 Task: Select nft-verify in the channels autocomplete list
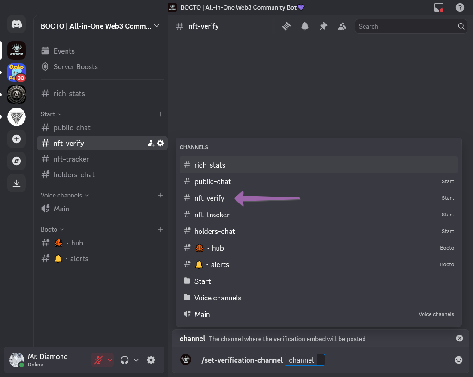coord(209,198)
